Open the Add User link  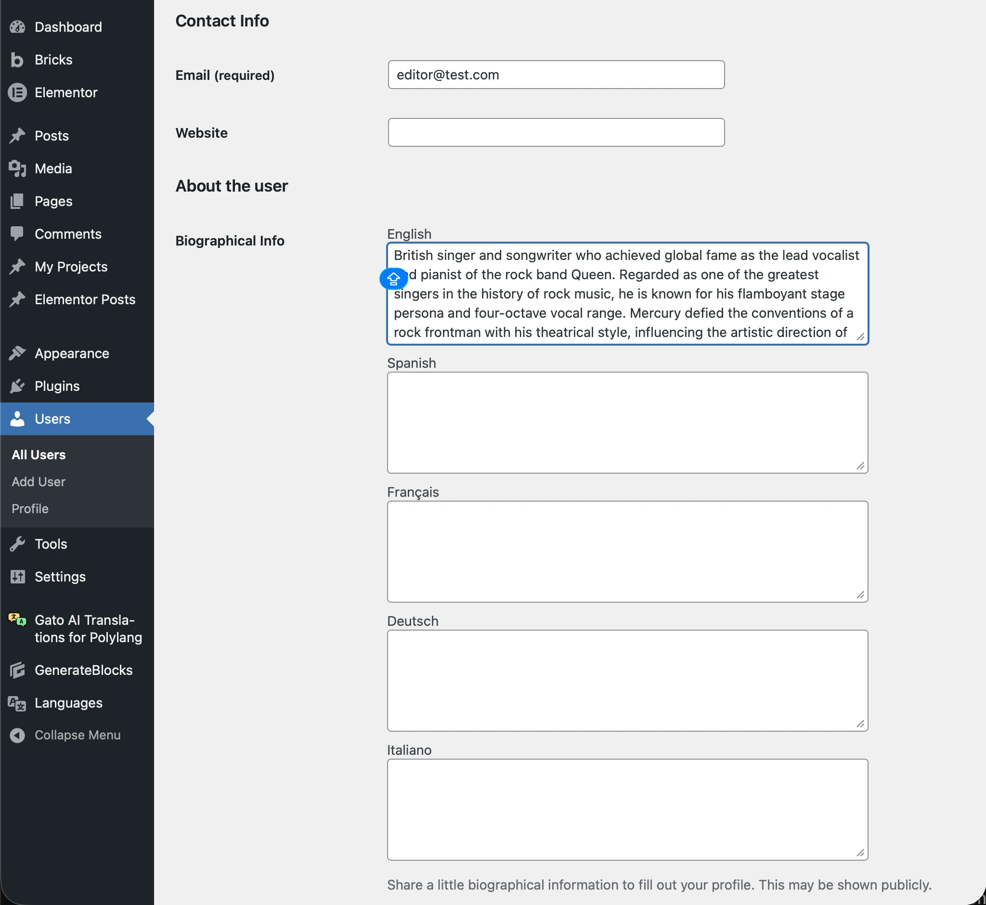(x=38, y=481)
